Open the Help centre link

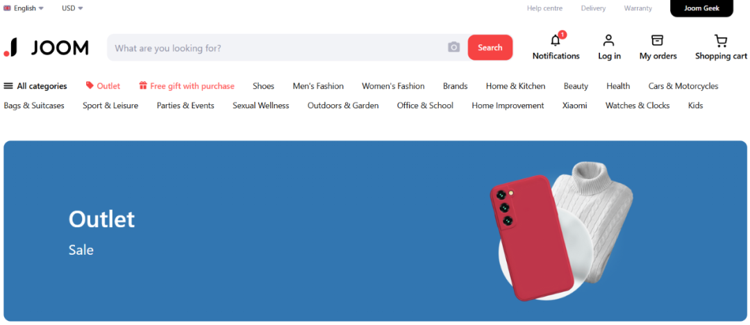pyautogui.click(x=544, y=8)
